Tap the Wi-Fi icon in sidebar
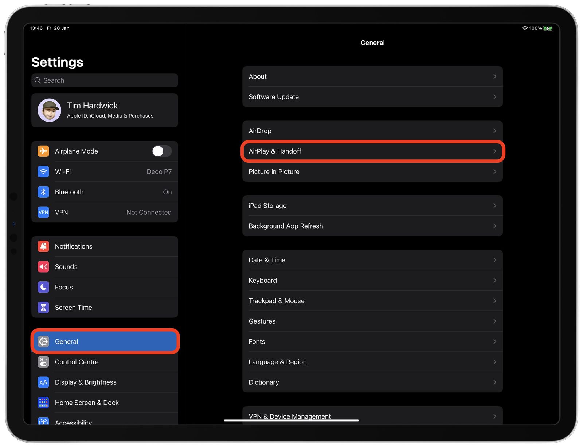The height and width of the screenshot is (448, 583). click(43, 171)
